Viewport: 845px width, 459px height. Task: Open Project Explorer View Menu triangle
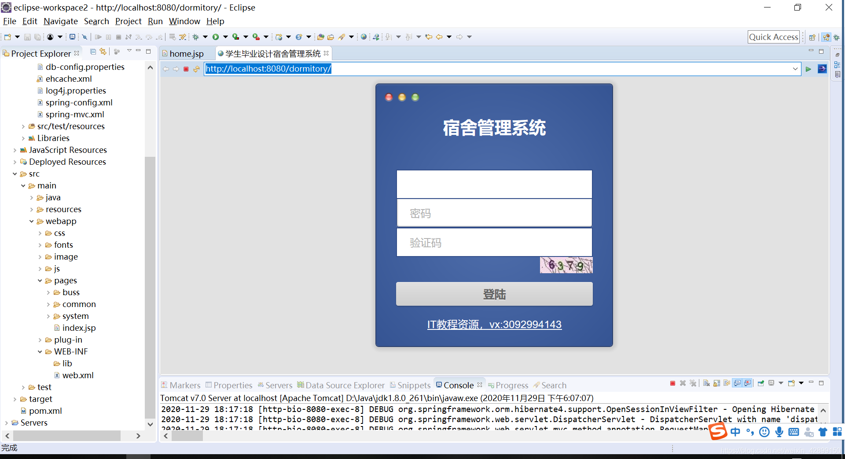tap(129, 51)
